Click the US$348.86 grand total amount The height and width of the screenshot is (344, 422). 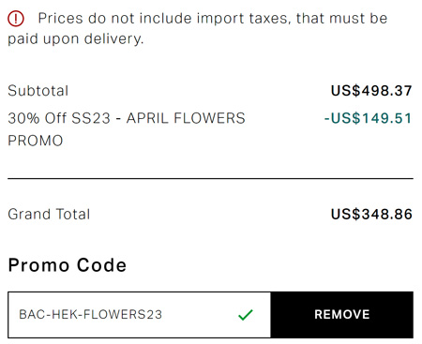pyautogui.click(x=371, y=215)
